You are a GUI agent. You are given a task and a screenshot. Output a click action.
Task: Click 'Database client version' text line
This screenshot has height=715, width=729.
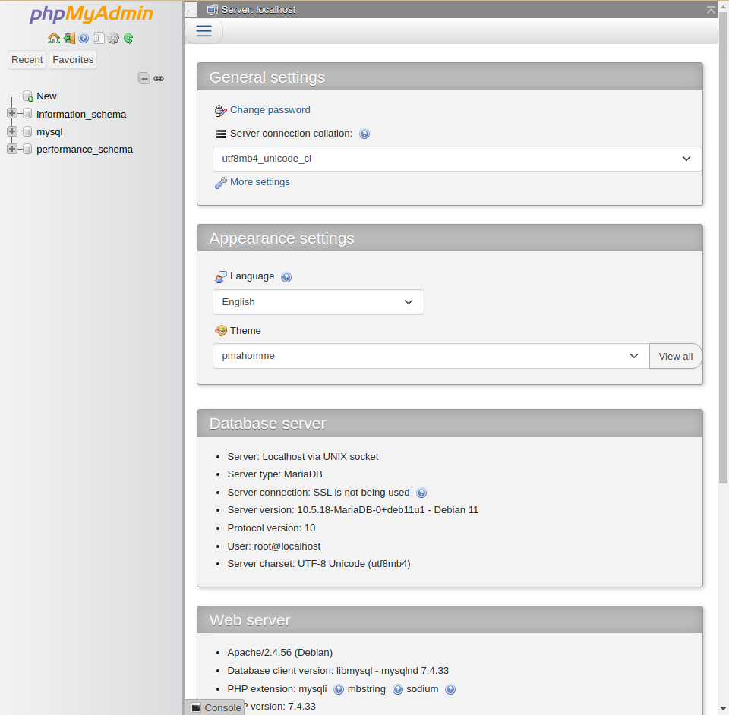338,671
